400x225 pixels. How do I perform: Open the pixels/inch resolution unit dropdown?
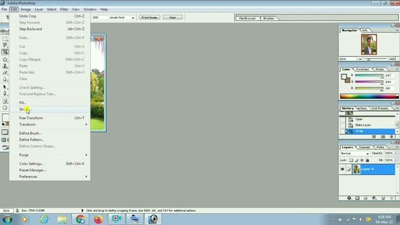(132, 17)
